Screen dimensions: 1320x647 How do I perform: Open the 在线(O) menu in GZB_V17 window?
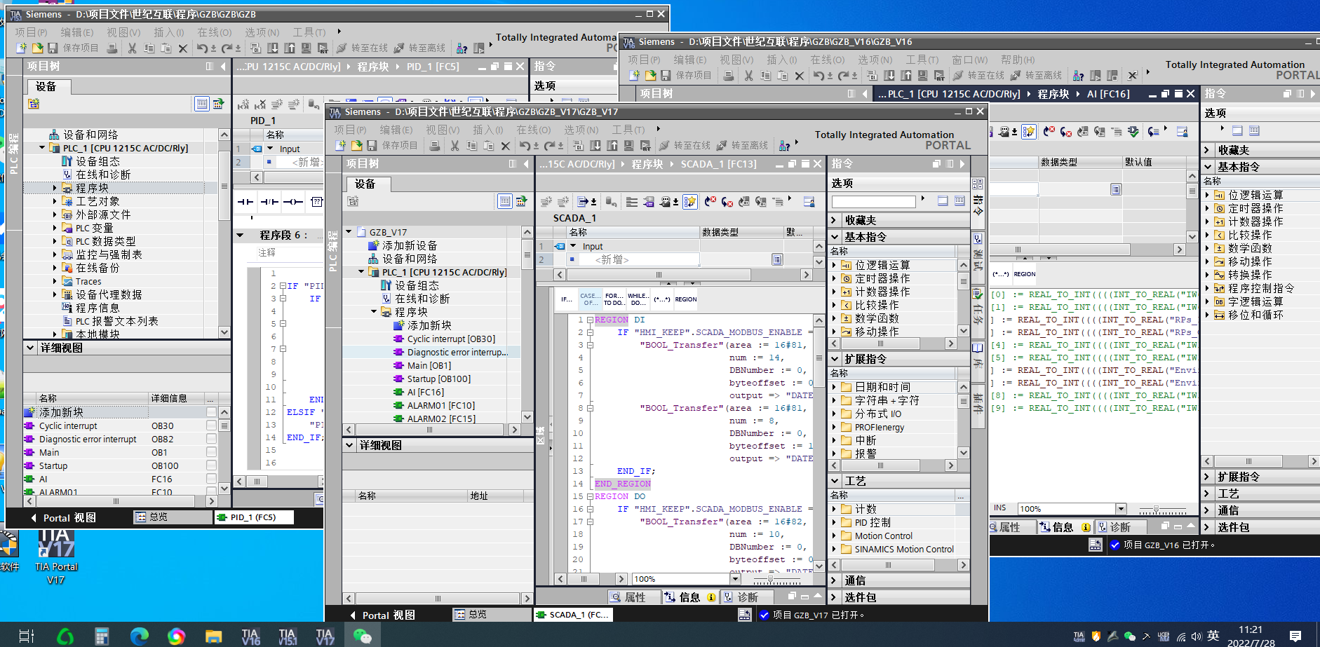533,130
